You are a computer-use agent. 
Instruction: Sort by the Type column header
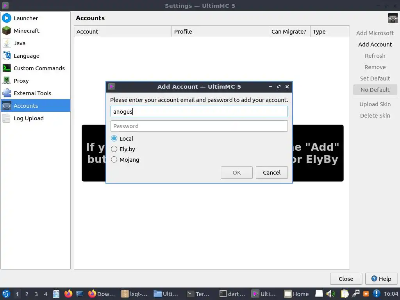330,32
